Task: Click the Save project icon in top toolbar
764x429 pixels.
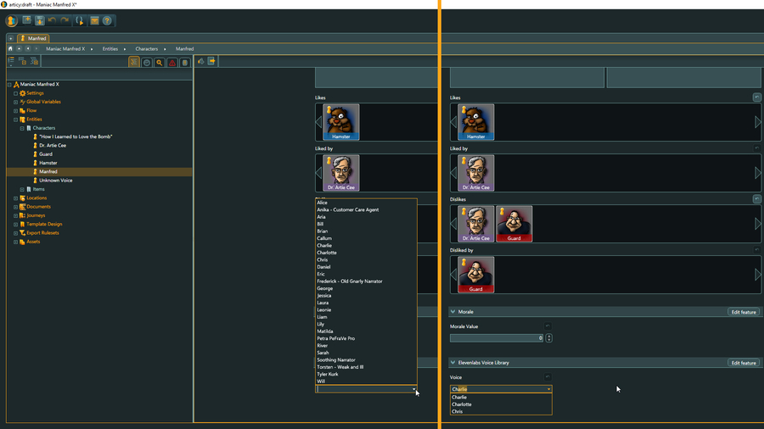Action: click(39, 20)
